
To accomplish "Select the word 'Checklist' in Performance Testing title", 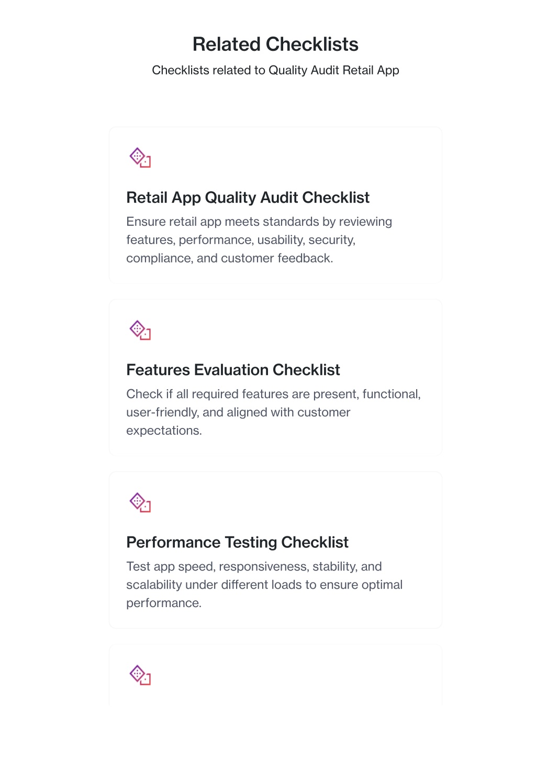I will pyautogui.click(x=315, y=542).
